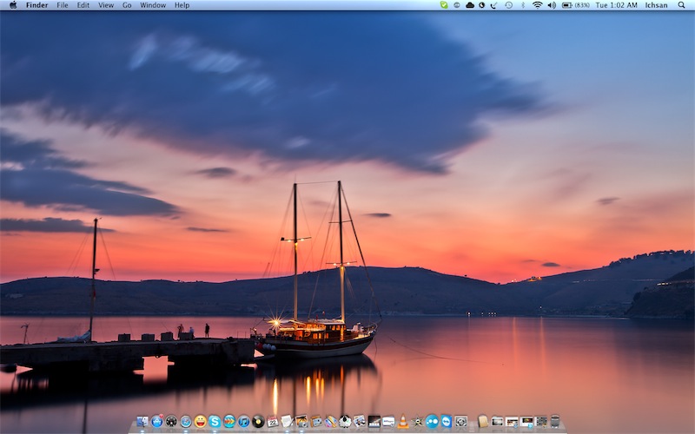Open TeamViewer from the Dock
695x434 pixels.
(447, 421)
